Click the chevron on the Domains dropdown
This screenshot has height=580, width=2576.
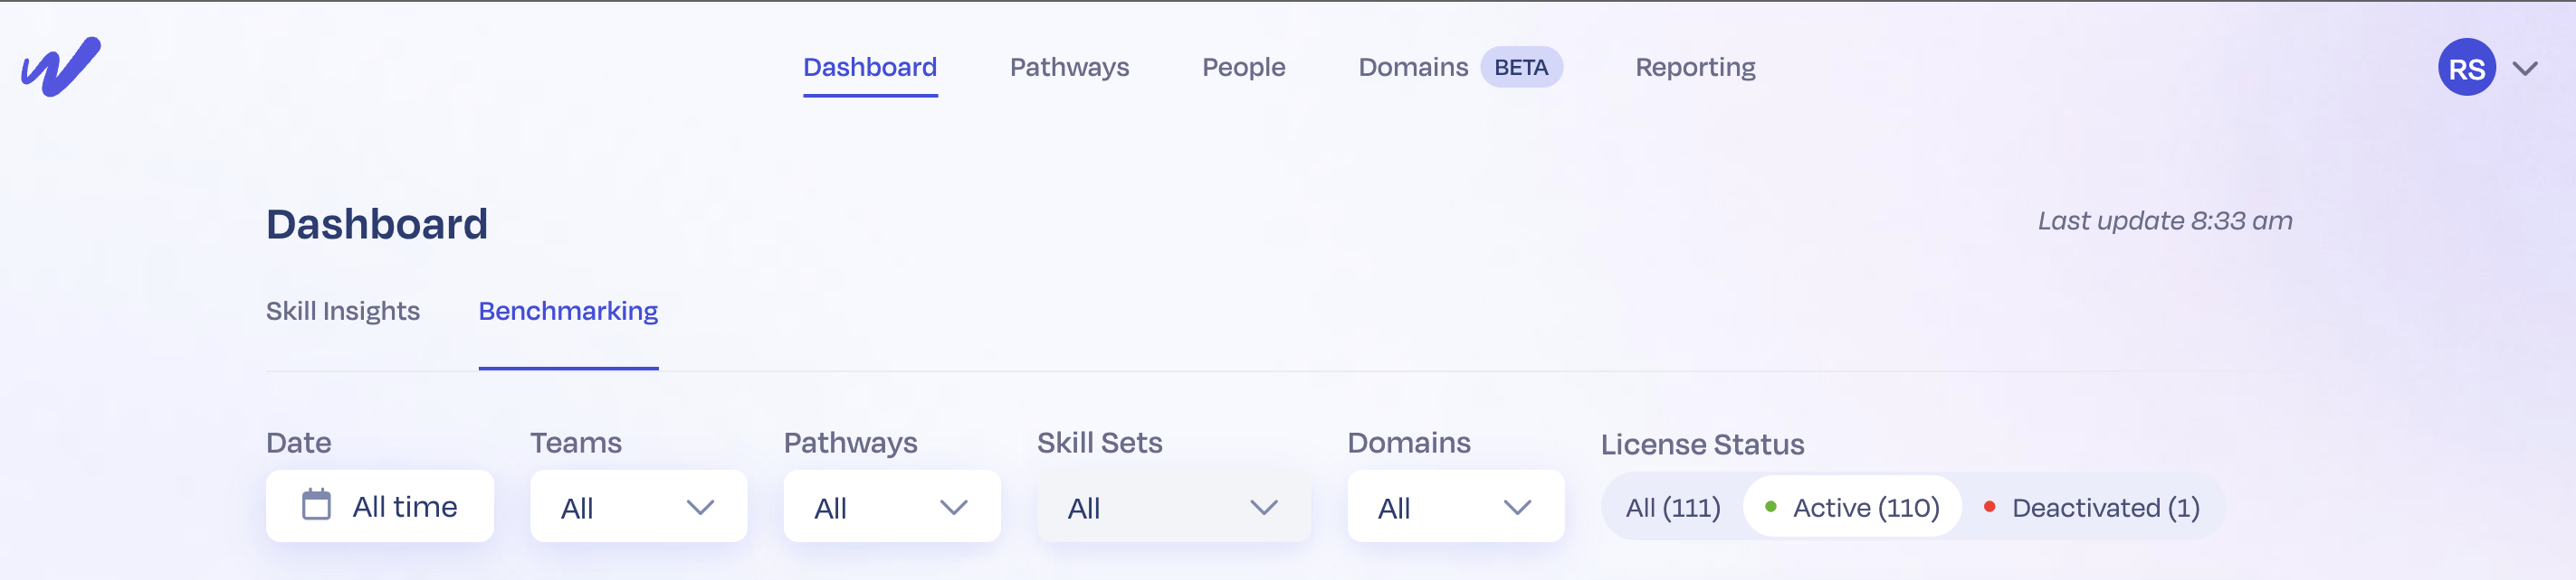click(x=1519, y=507)
